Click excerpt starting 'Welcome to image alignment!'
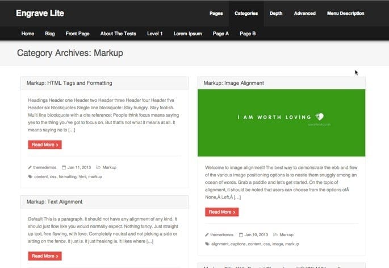 pos(281,182)
